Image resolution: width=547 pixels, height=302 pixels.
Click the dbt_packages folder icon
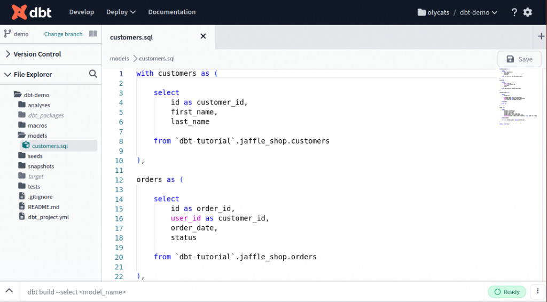click(22, 115)
